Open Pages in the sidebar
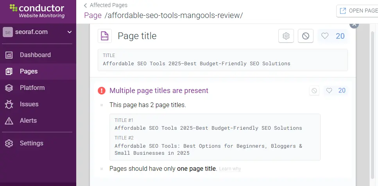Viewport: 378px width, 186px height. pyautogui.click(x=38, y=72)
